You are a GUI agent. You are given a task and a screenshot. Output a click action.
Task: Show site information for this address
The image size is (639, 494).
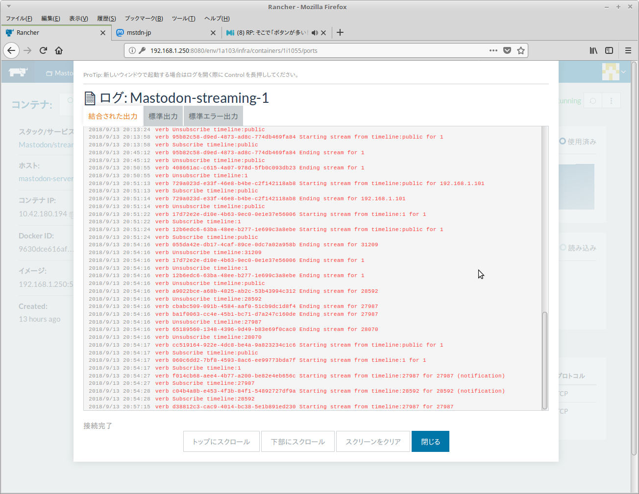point(132,50)
